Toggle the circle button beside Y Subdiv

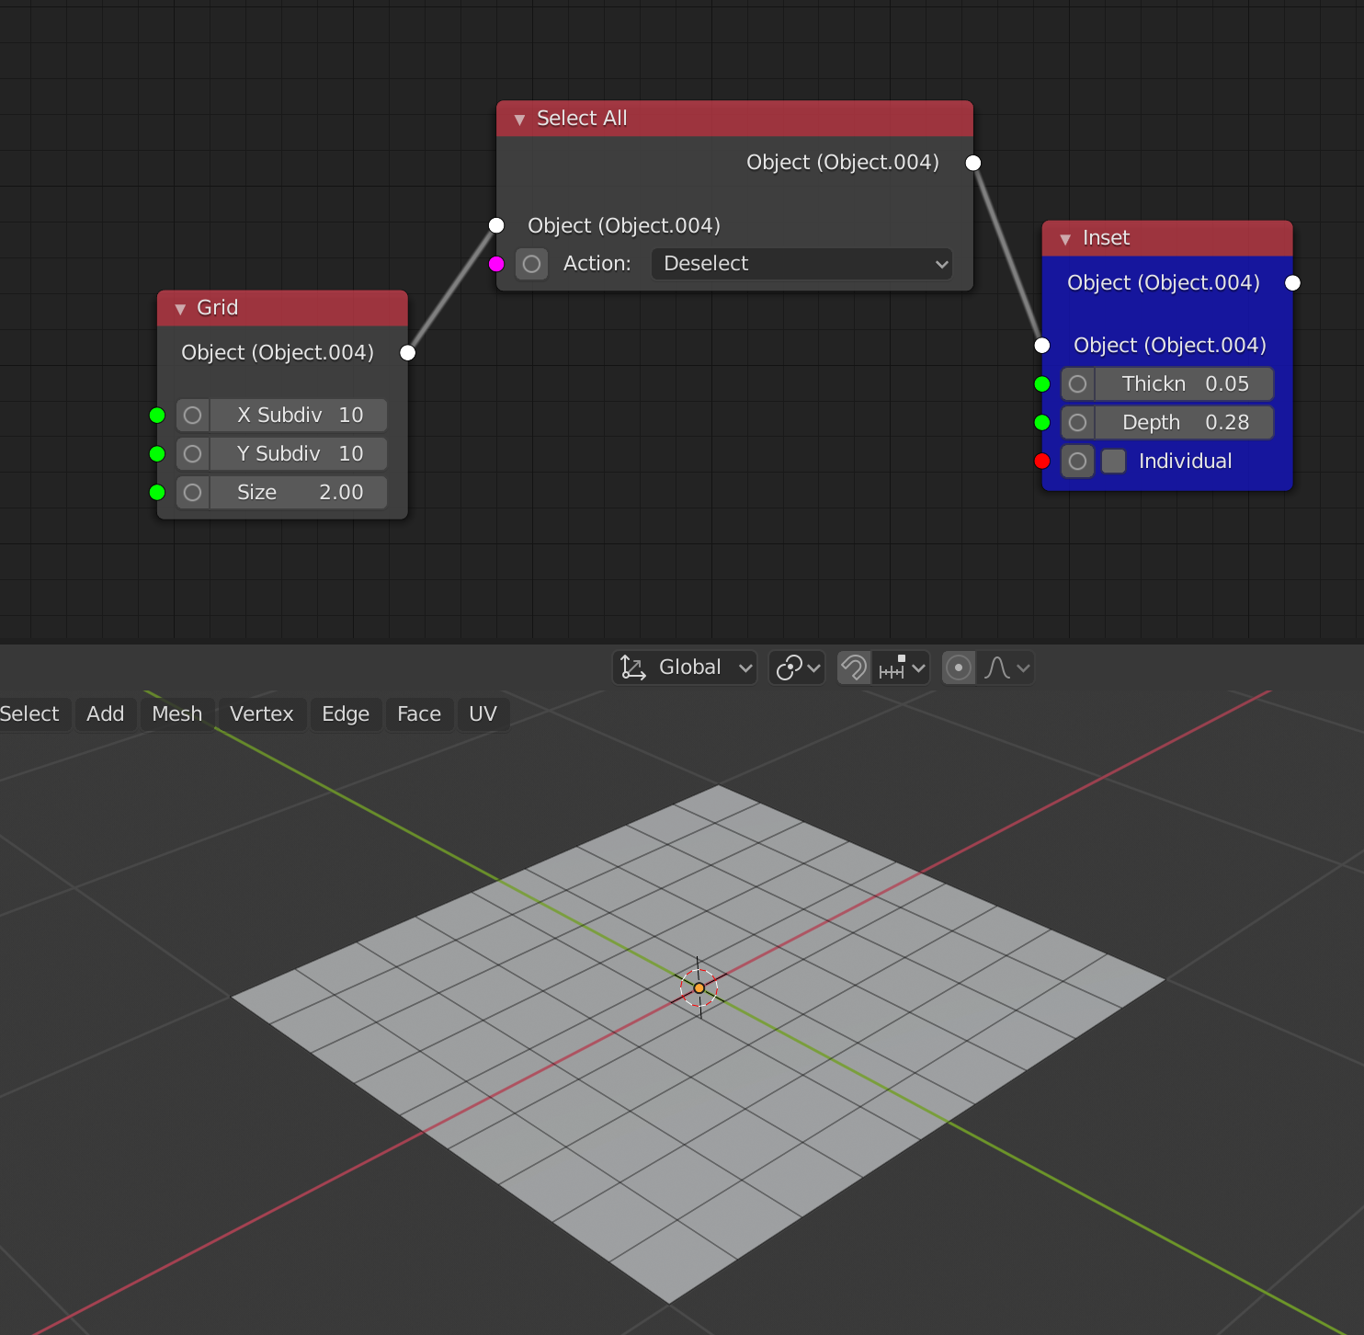[x=192, y=454]
